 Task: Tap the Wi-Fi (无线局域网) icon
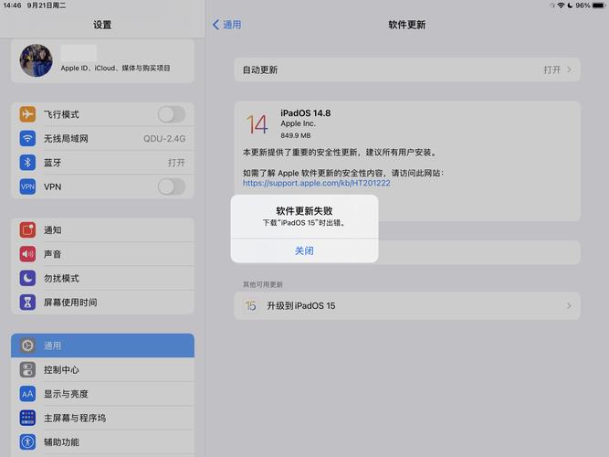(x=27, y=138)
